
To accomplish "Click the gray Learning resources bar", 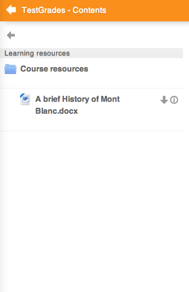I will point(91,53).
